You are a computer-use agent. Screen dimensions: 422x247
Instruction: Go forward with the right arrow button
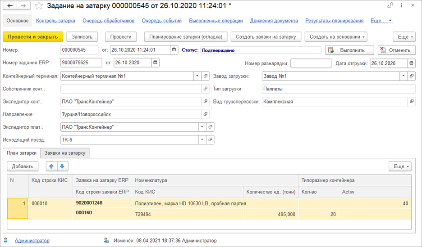click(x=23, y=6)
